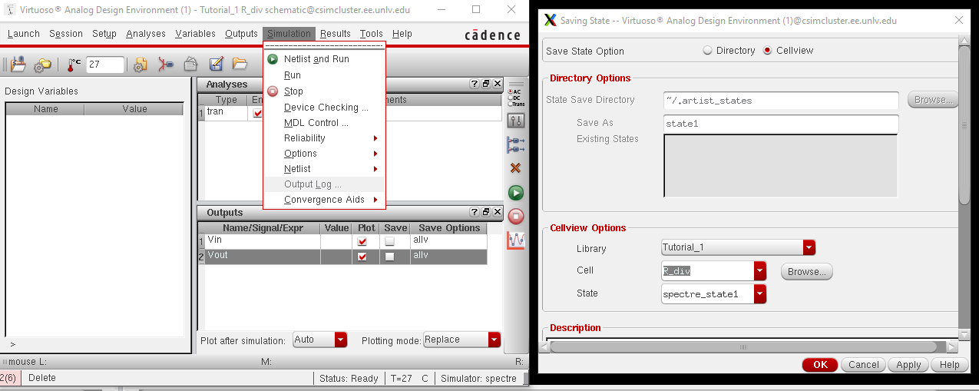This screenshot has width=979, height=391.
Task: Click the horizontal scrollbar in Saving State dialog
Action: (x=743, y=346)
